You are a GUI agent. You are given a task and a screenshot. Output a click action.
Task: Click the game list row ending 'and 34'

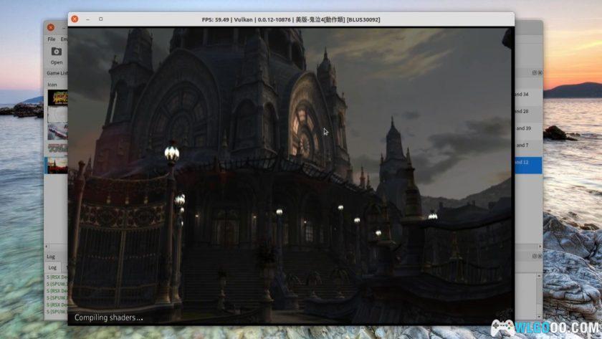pos(528,94)
